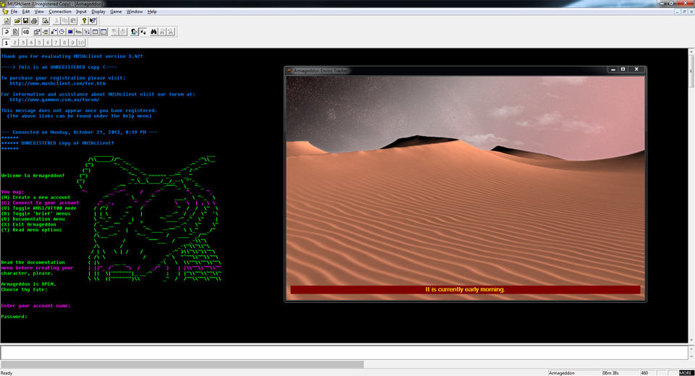Viewport: 695px width, 376px height.
Task: Click the red 'It is currently early morning' bar
Action: pyautogui.click(x=465, y=289)
